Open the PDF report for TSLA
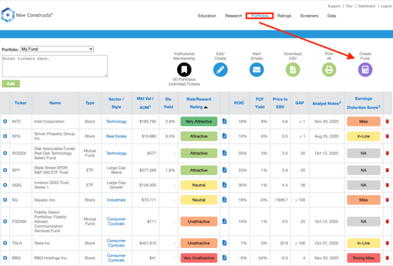Viewport: 393px width, 266px height. point(225,243)
